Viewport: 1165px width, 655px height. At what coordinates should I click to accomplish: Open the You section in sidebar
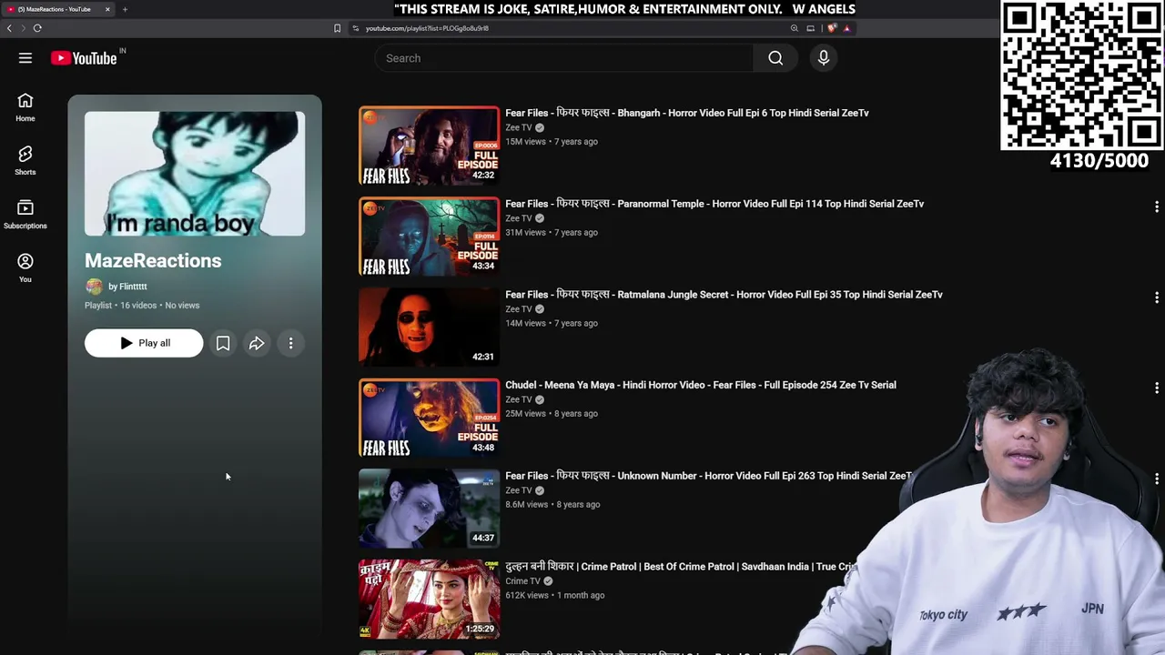pos(25,268)
